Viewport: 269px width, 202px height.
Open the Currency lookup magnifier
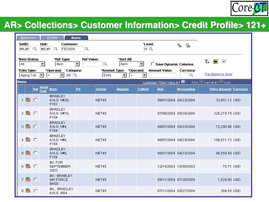[191, 75]
